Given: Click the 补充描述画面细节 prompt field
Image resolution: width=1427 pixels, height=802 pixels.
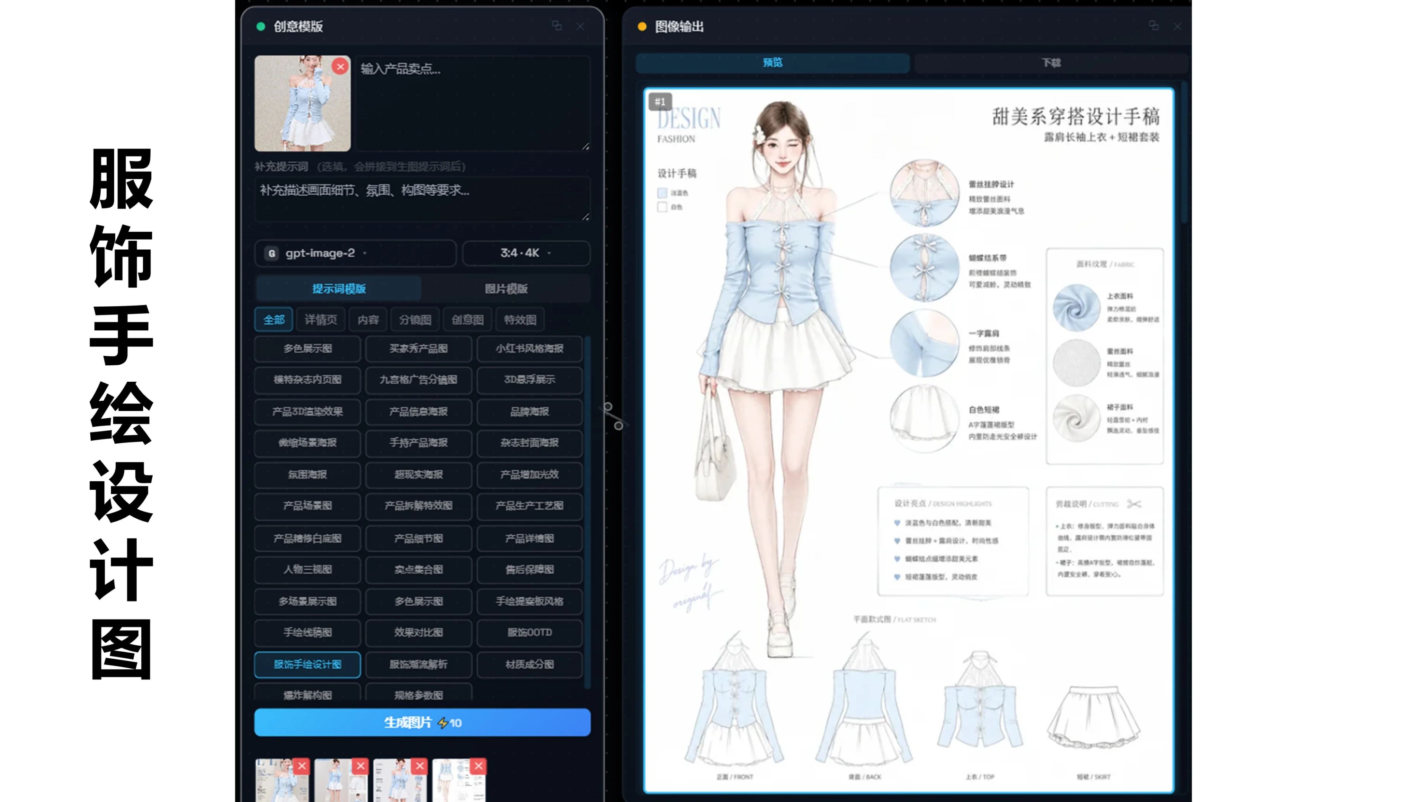Looking at the screenshot, I should tap(422, 199).
